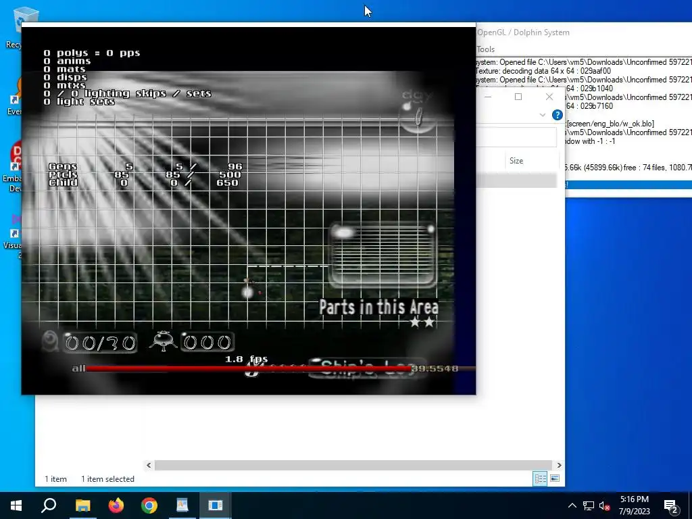Click the 'Ptcls' particle stats row
The image size is (692, 519).
pos(145,175)
